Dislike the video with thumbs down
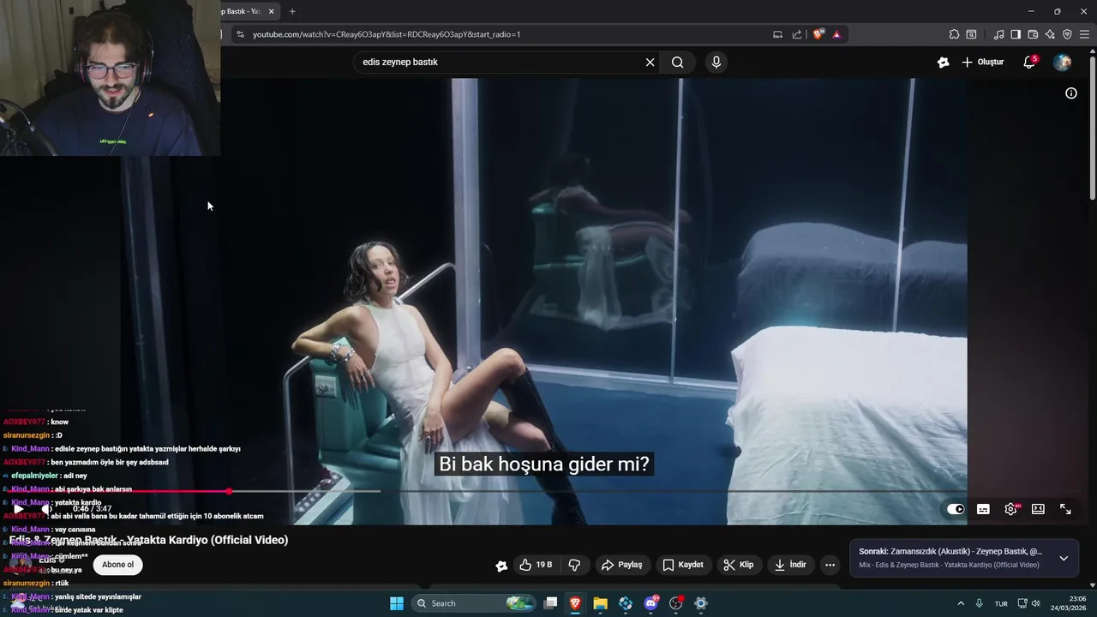The height and width of the screenshot is (617, 1097). (574, 565)
